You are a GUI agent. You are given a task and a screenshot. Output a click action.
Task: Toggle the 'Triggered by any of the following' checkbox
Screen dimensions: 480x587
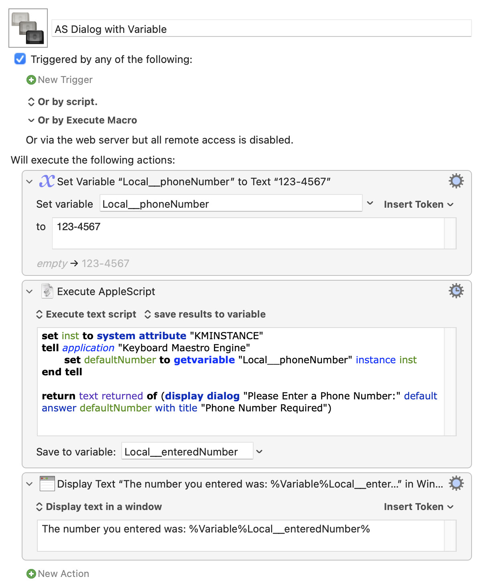pyautogui.click(x=20, y=59)
